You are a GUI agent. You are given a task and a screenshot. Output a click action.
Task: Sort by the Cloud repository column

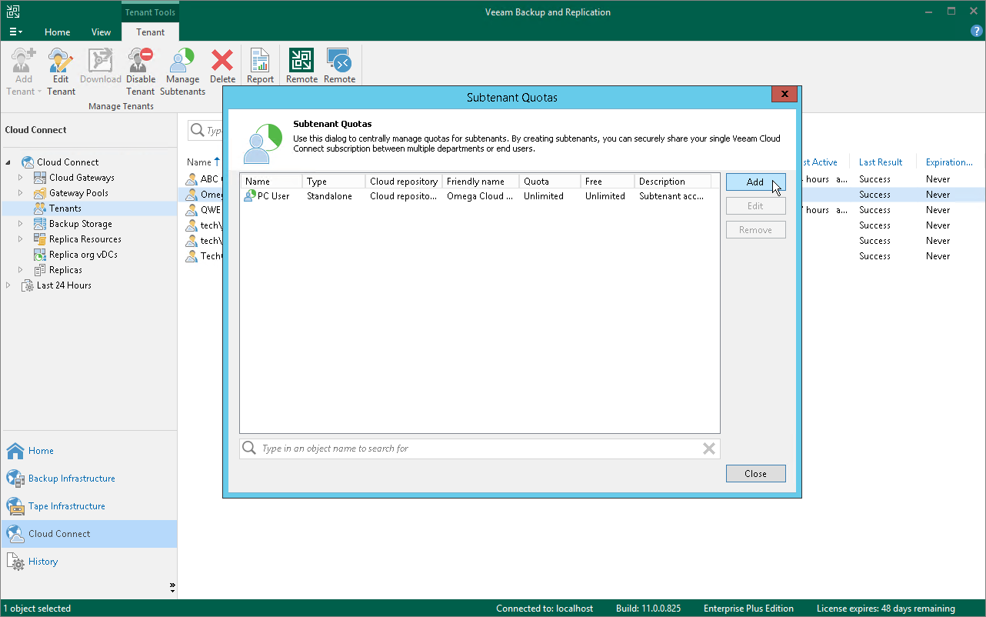click(x=403, y=182)
